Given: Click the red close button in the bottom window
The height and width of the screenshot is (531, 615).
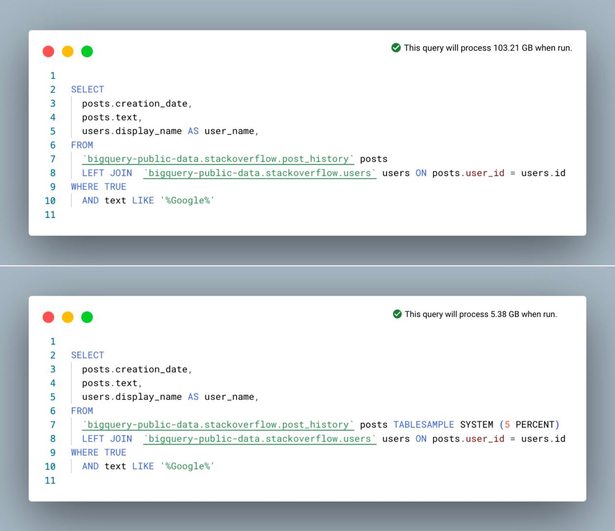Looking at the screenshot, I should (x=49, y=317).
